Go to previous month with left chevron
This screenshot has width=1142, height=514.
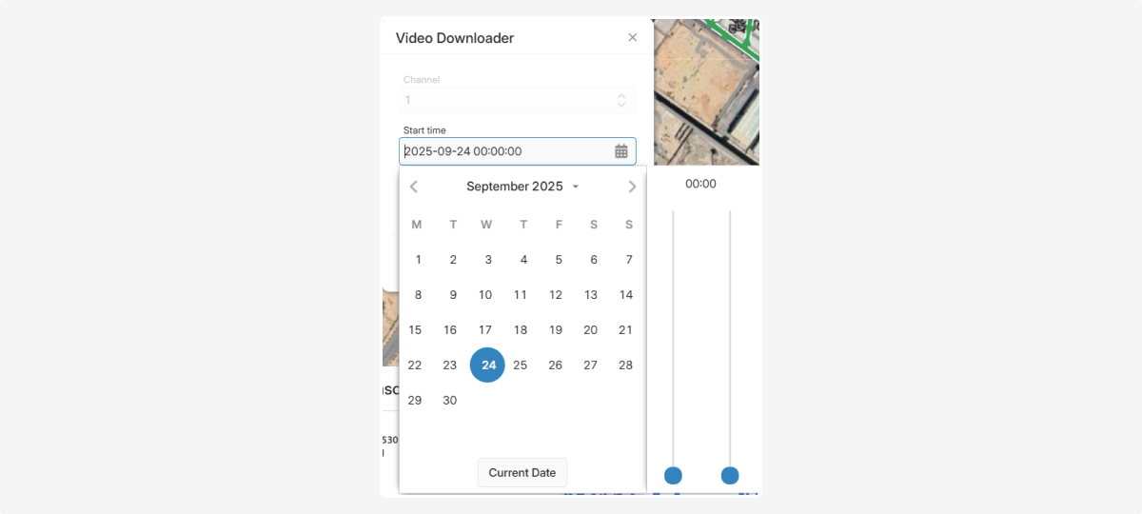pyautogui.click(x=414, y=187)
